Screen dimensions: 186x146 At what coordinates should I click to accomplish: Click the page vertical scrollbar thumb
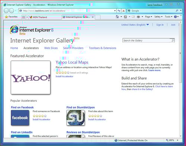180,53
